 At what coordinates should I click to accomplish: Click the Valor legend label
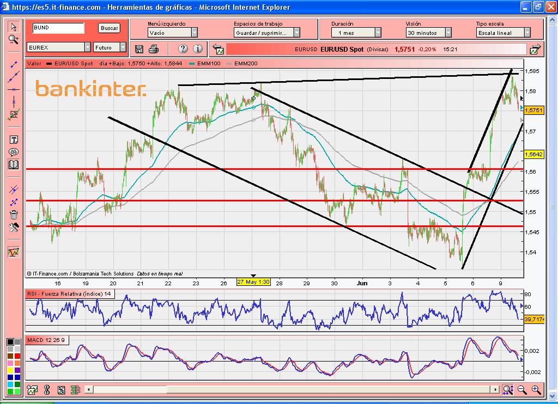click(34, 64)
